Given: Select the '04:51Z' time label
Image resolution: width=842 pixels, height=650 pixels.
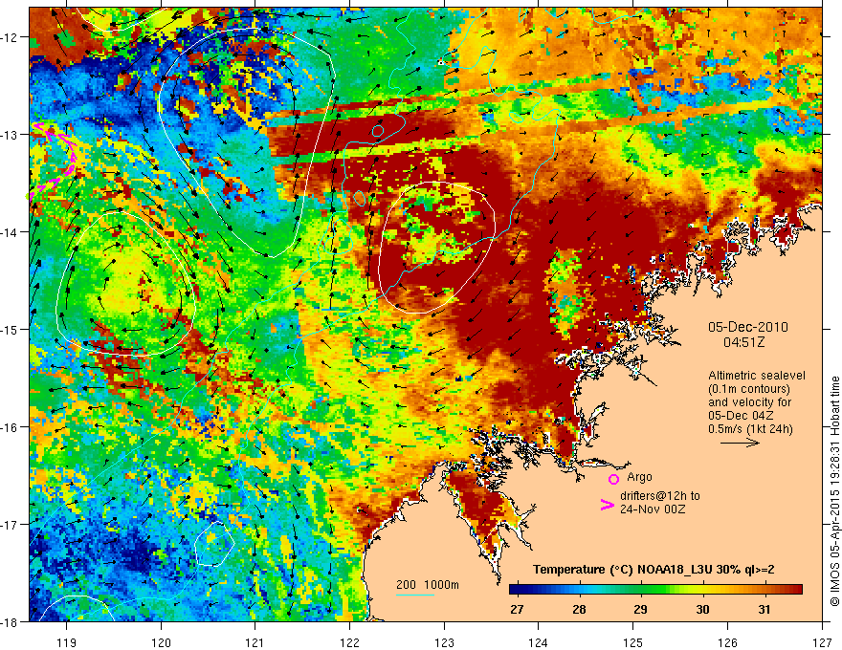Looking at the screenshot, I should coord(743,342).
